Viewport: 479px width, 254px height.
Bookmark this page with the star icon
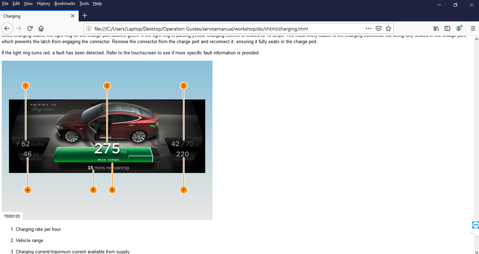pos(388,28)
